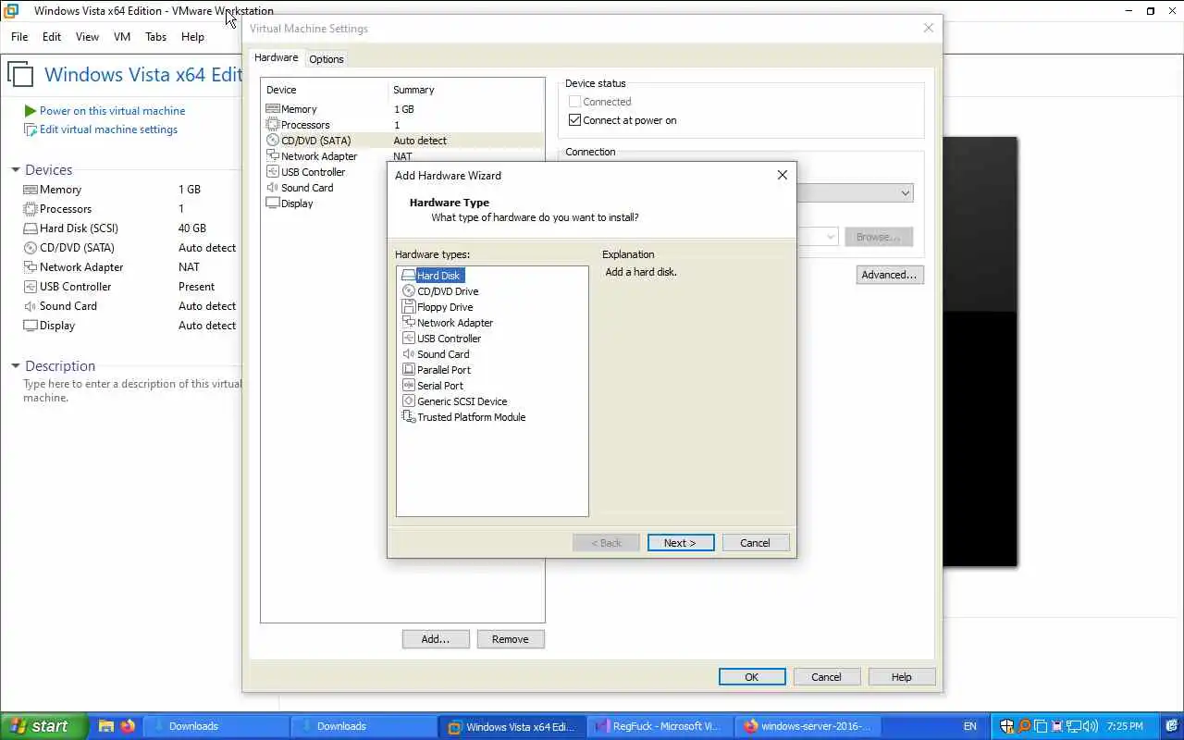Select Memory in settings device list
The width and height of the screenshot is (1184, 740).
click(x=402, y=109)
